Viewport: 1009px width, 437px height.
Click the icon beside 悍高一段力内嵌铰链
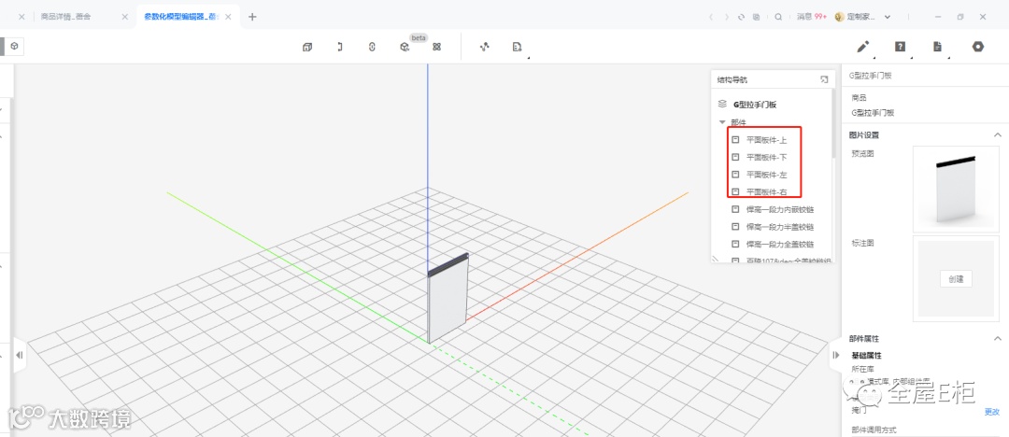[735, 210]
